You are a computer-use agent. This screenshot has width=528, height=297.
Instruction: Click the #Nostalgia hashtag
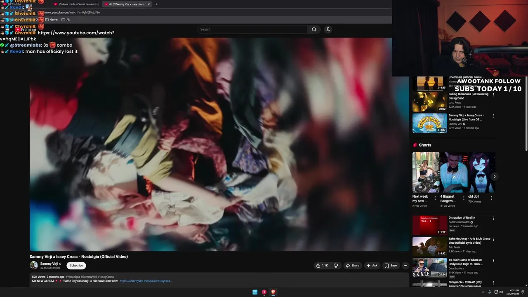[x=73, y=277]
